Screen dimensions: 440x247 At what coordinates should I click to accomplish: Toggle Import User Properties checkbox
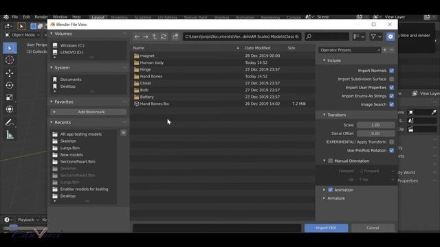click(391, 88)
